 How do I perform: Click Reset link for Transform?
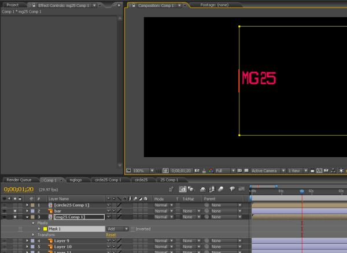(111, 235)
